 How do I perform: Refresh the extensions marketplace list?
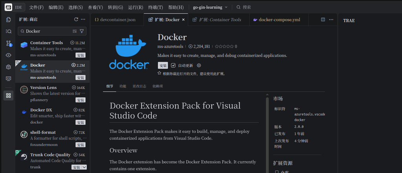tap(76, 20)
